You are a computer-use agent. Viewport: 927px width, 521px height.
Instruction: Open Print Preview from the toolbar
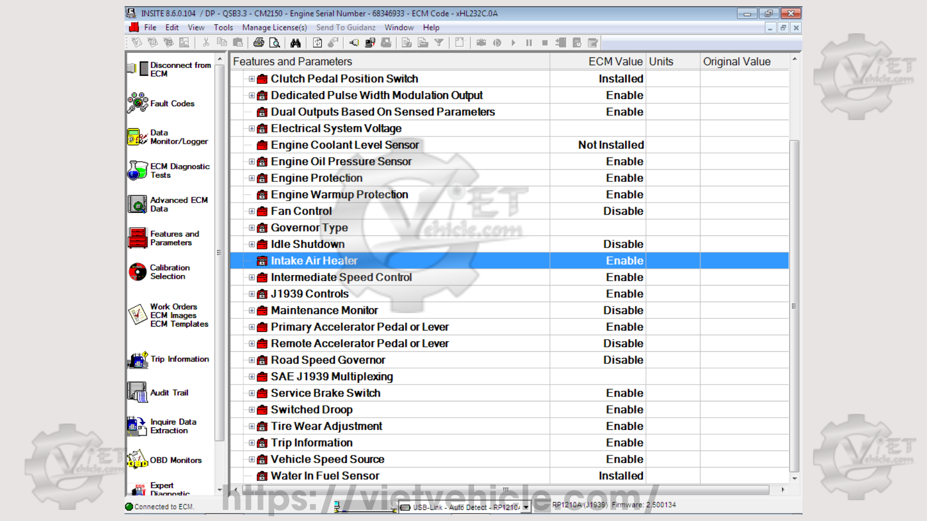pos(275,43)
